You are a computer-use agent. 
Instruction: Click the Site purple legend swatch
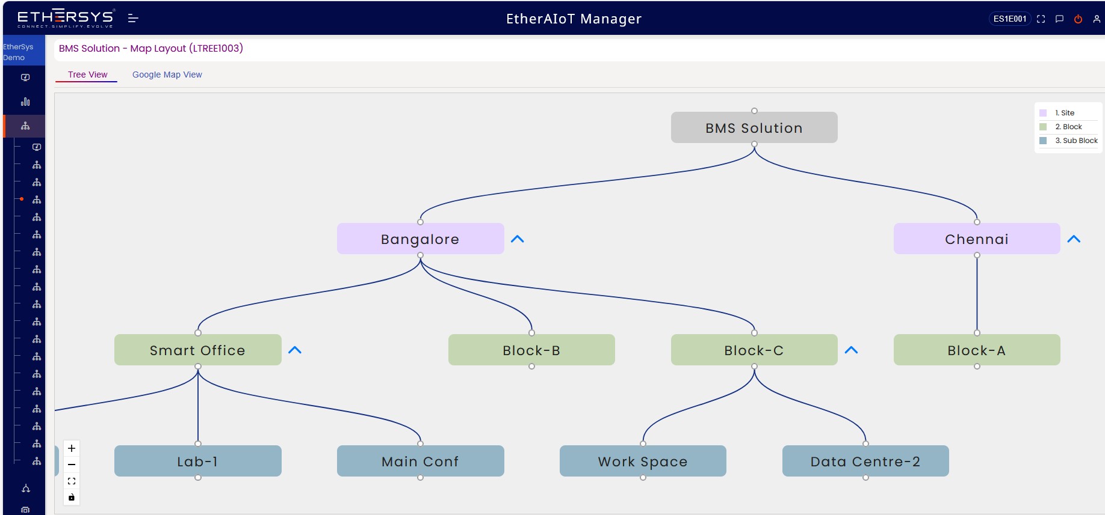(1043, 113)
